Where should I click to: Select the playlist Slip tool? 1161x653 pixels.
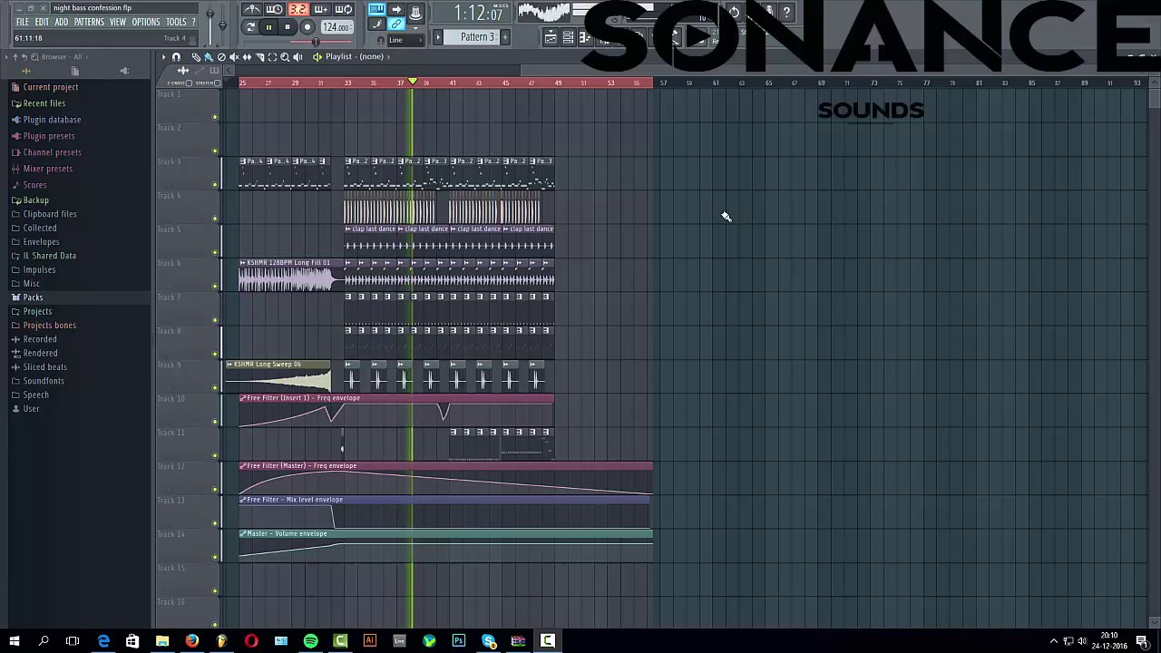[x=247, y=56]
